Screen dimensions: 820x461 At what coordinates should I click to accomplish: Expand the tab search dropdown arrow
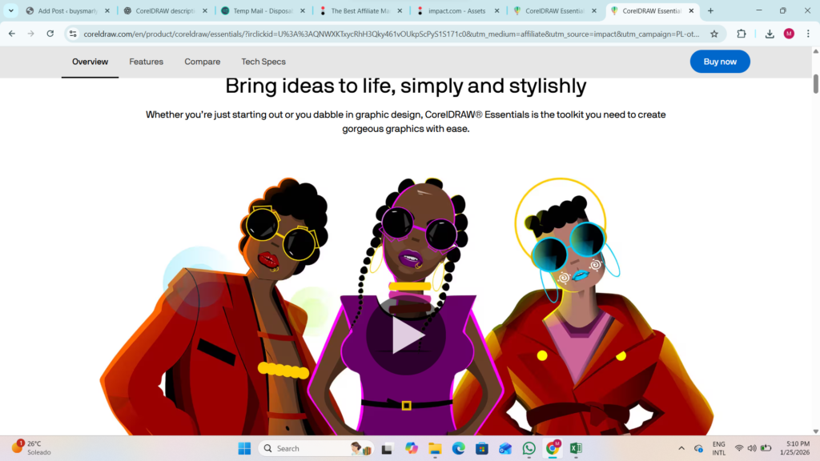pos(11,11)
